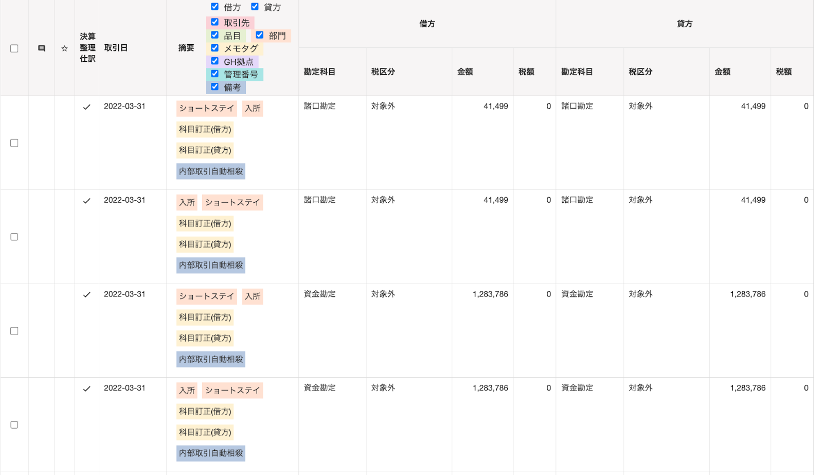Click debit amount 41,499 in first row
Viewport: 823px width, 475px height.
click(x=496, y=106)
